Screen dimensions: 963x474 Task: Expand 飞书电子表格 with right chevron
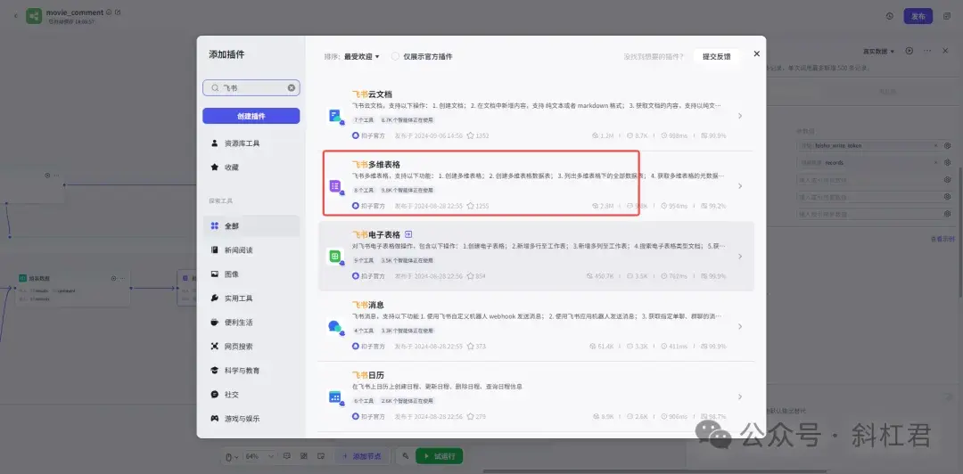click(740, 256)
